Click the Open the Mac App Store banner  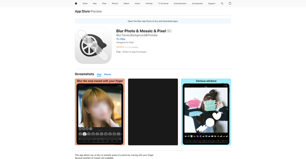pos(153,21)
